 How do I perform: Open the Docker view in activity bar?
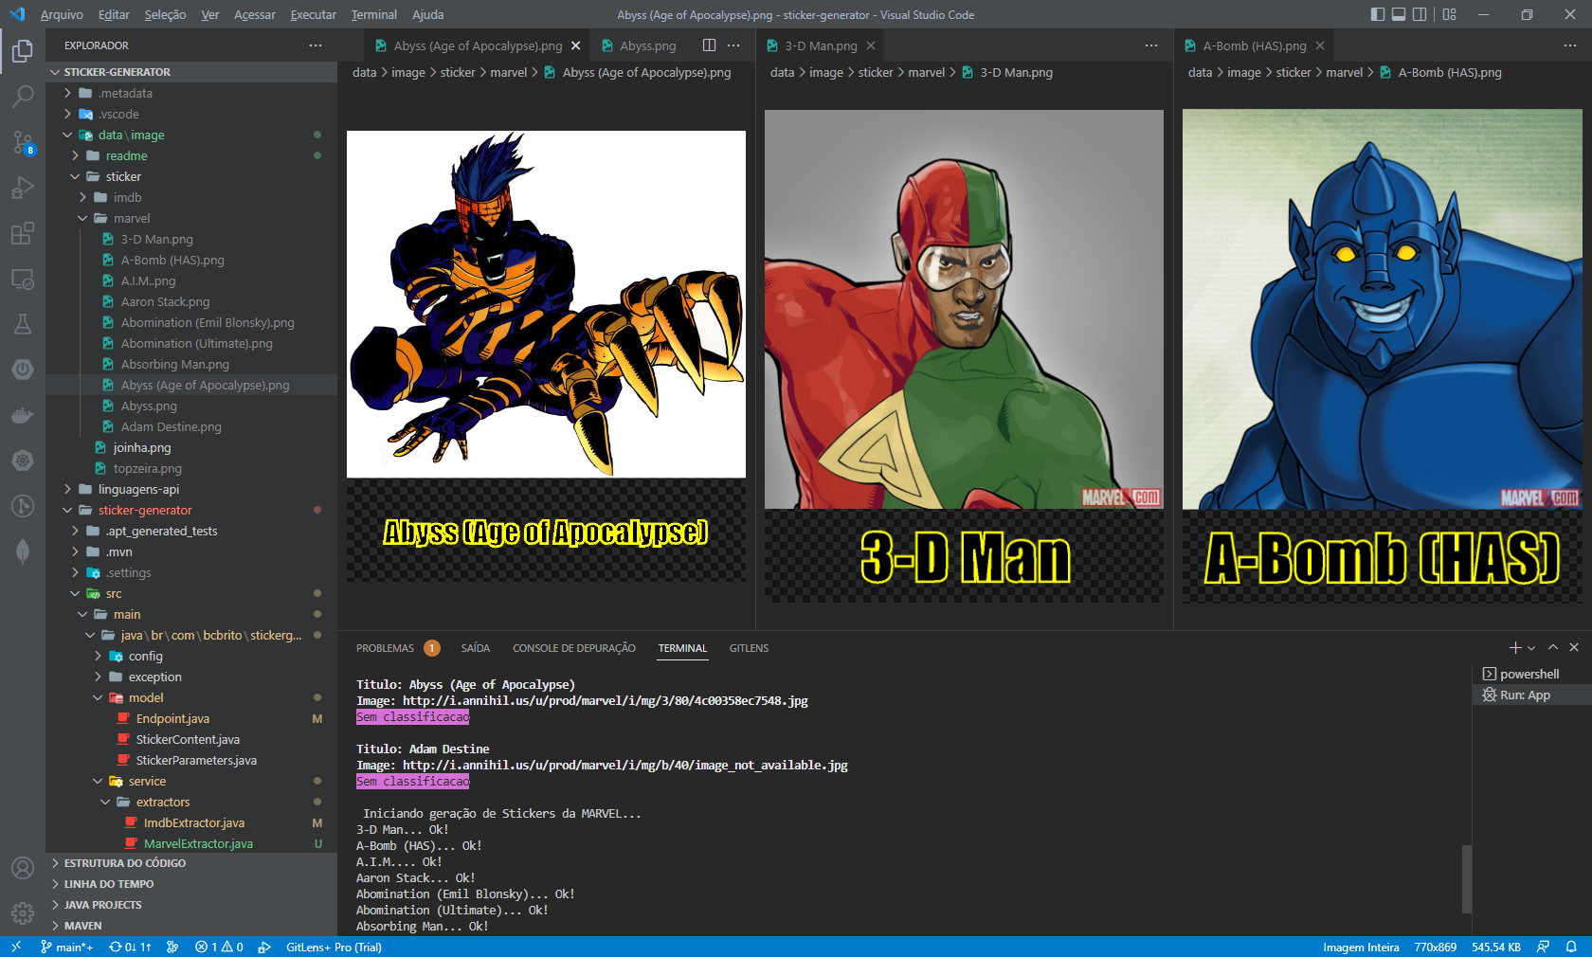[23, 415]
